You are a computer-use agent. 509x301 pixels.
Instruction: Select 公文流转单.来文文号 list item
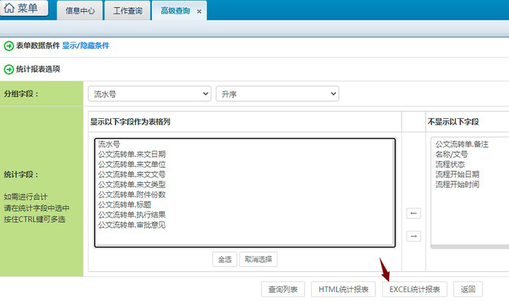(244, 174)
